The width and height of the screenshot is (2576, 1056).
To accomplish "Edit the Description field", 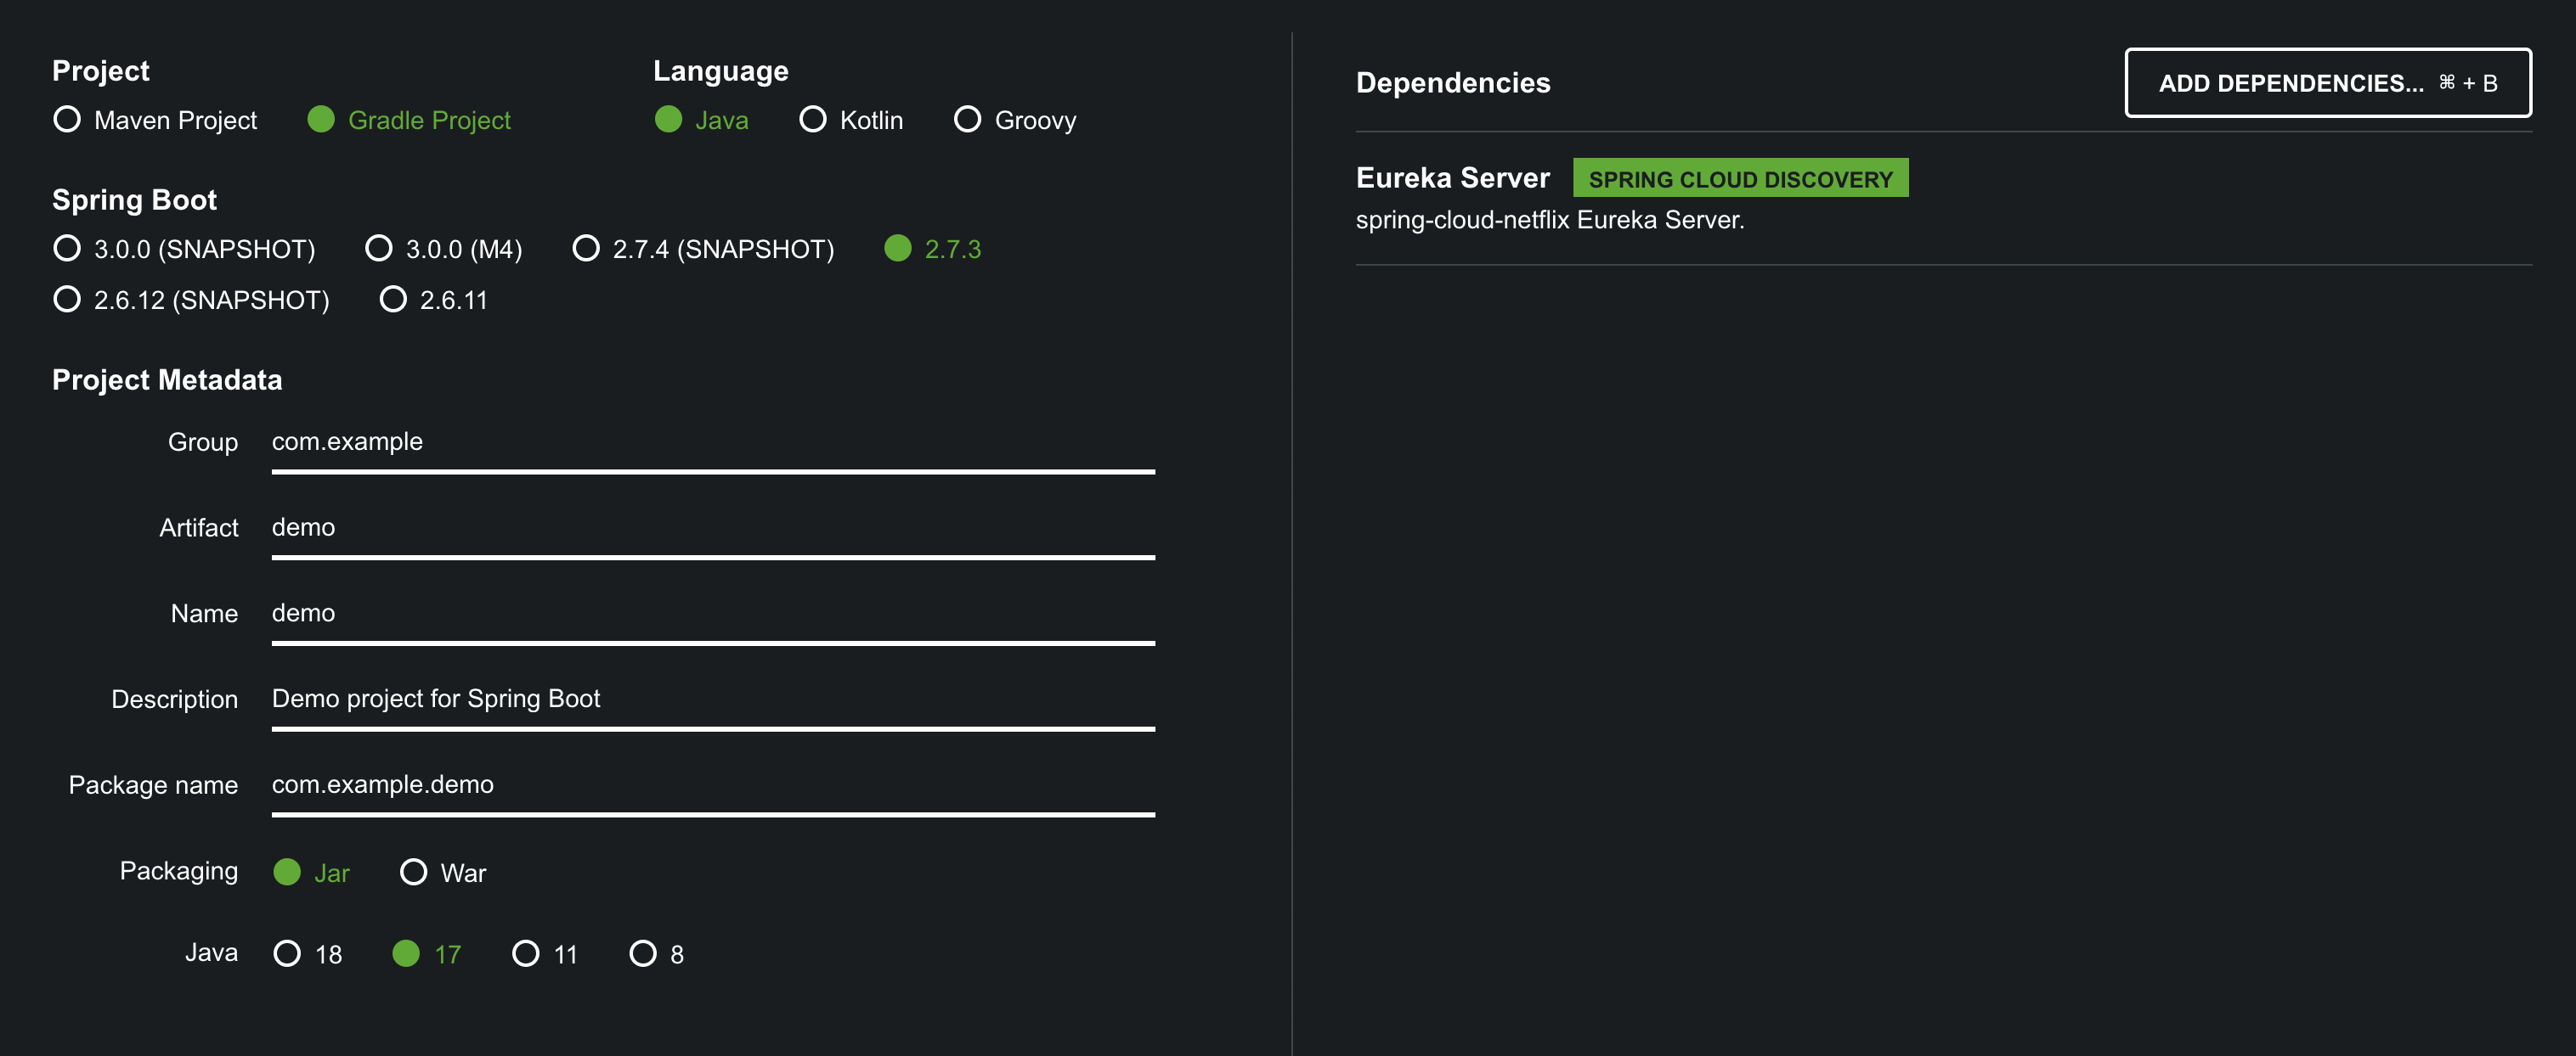I will (x=712, y=699).
